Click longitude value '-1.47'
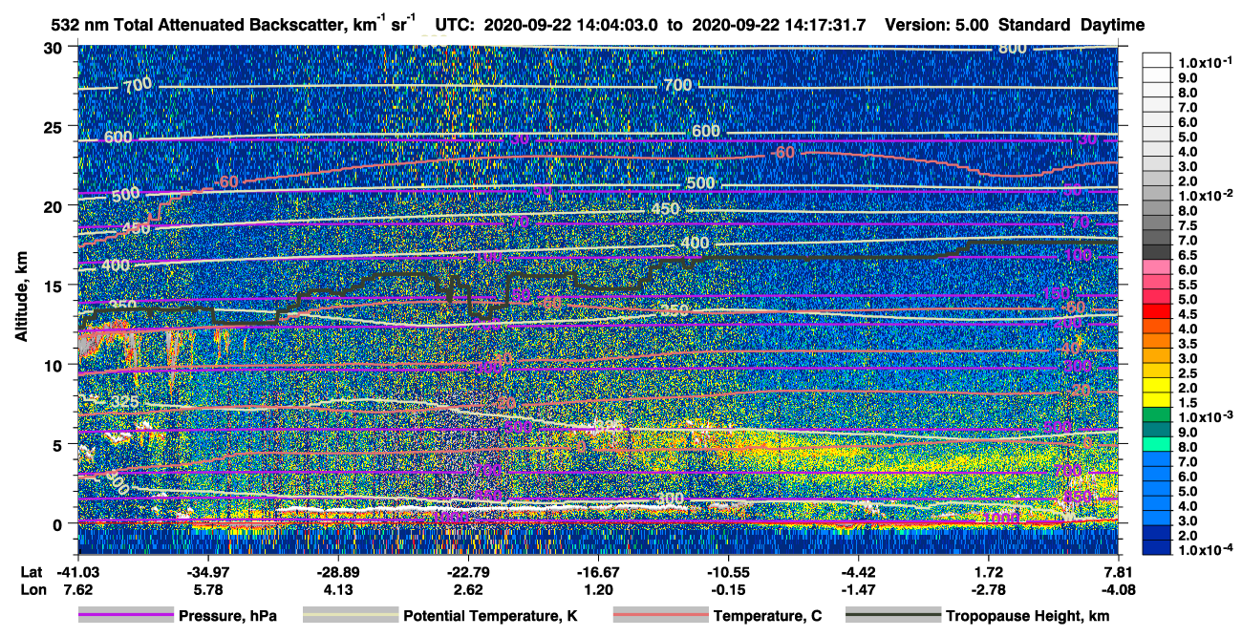The width and height of the screenshot is (1242, 637). tap(858, 590)
